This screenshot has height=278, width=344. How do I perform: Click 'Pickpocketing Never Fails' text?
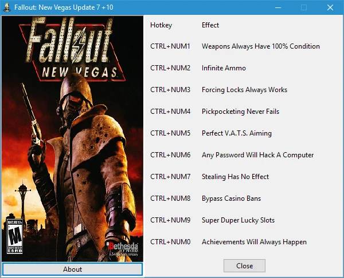click(x=240, y=112)
